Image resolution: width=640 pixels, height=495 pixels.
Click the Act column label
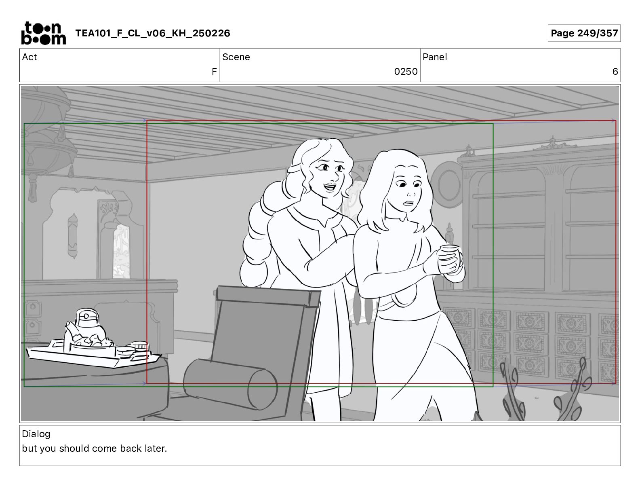(29, 57)
